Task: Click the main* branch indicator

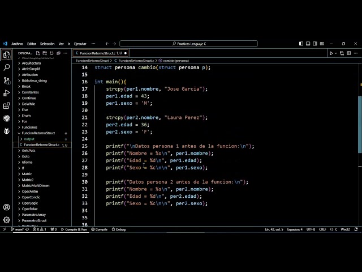Action: click(18, 229)
